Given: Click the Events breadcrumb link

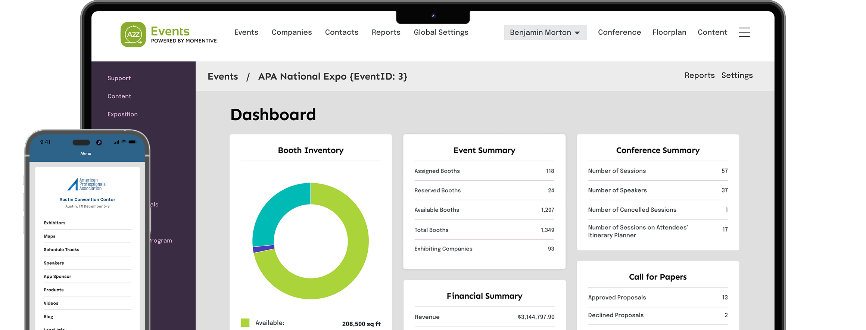Looking at the screenshot, I should pyautogui.click(x=223, y=77).
